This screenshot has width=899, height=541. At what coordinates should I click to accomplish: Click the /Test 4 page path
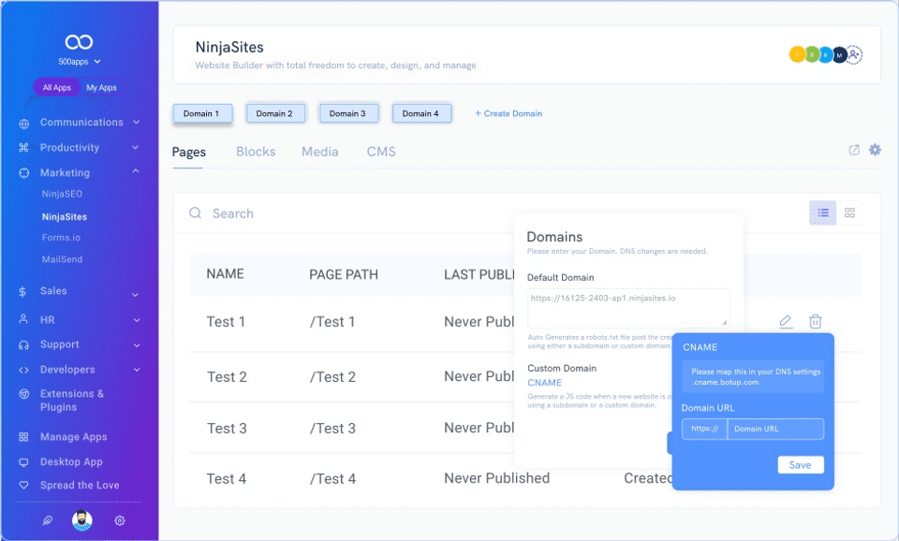tap(333, 479)
